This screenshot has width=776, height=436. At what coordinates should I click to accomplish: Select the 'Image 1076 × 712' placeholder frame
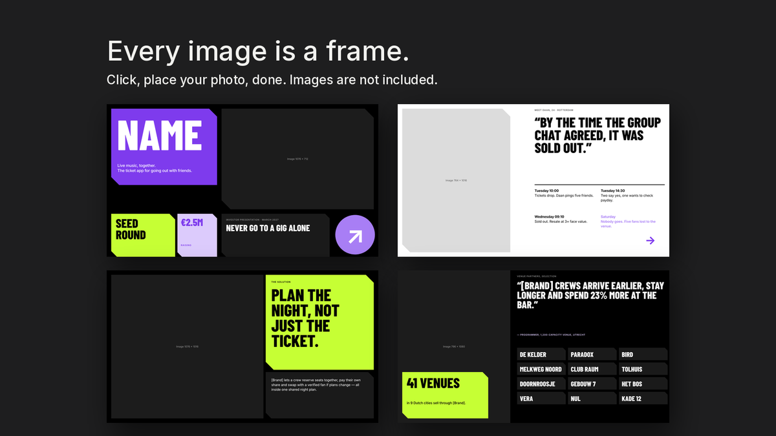pyautogui.click(x=297, y=159)
